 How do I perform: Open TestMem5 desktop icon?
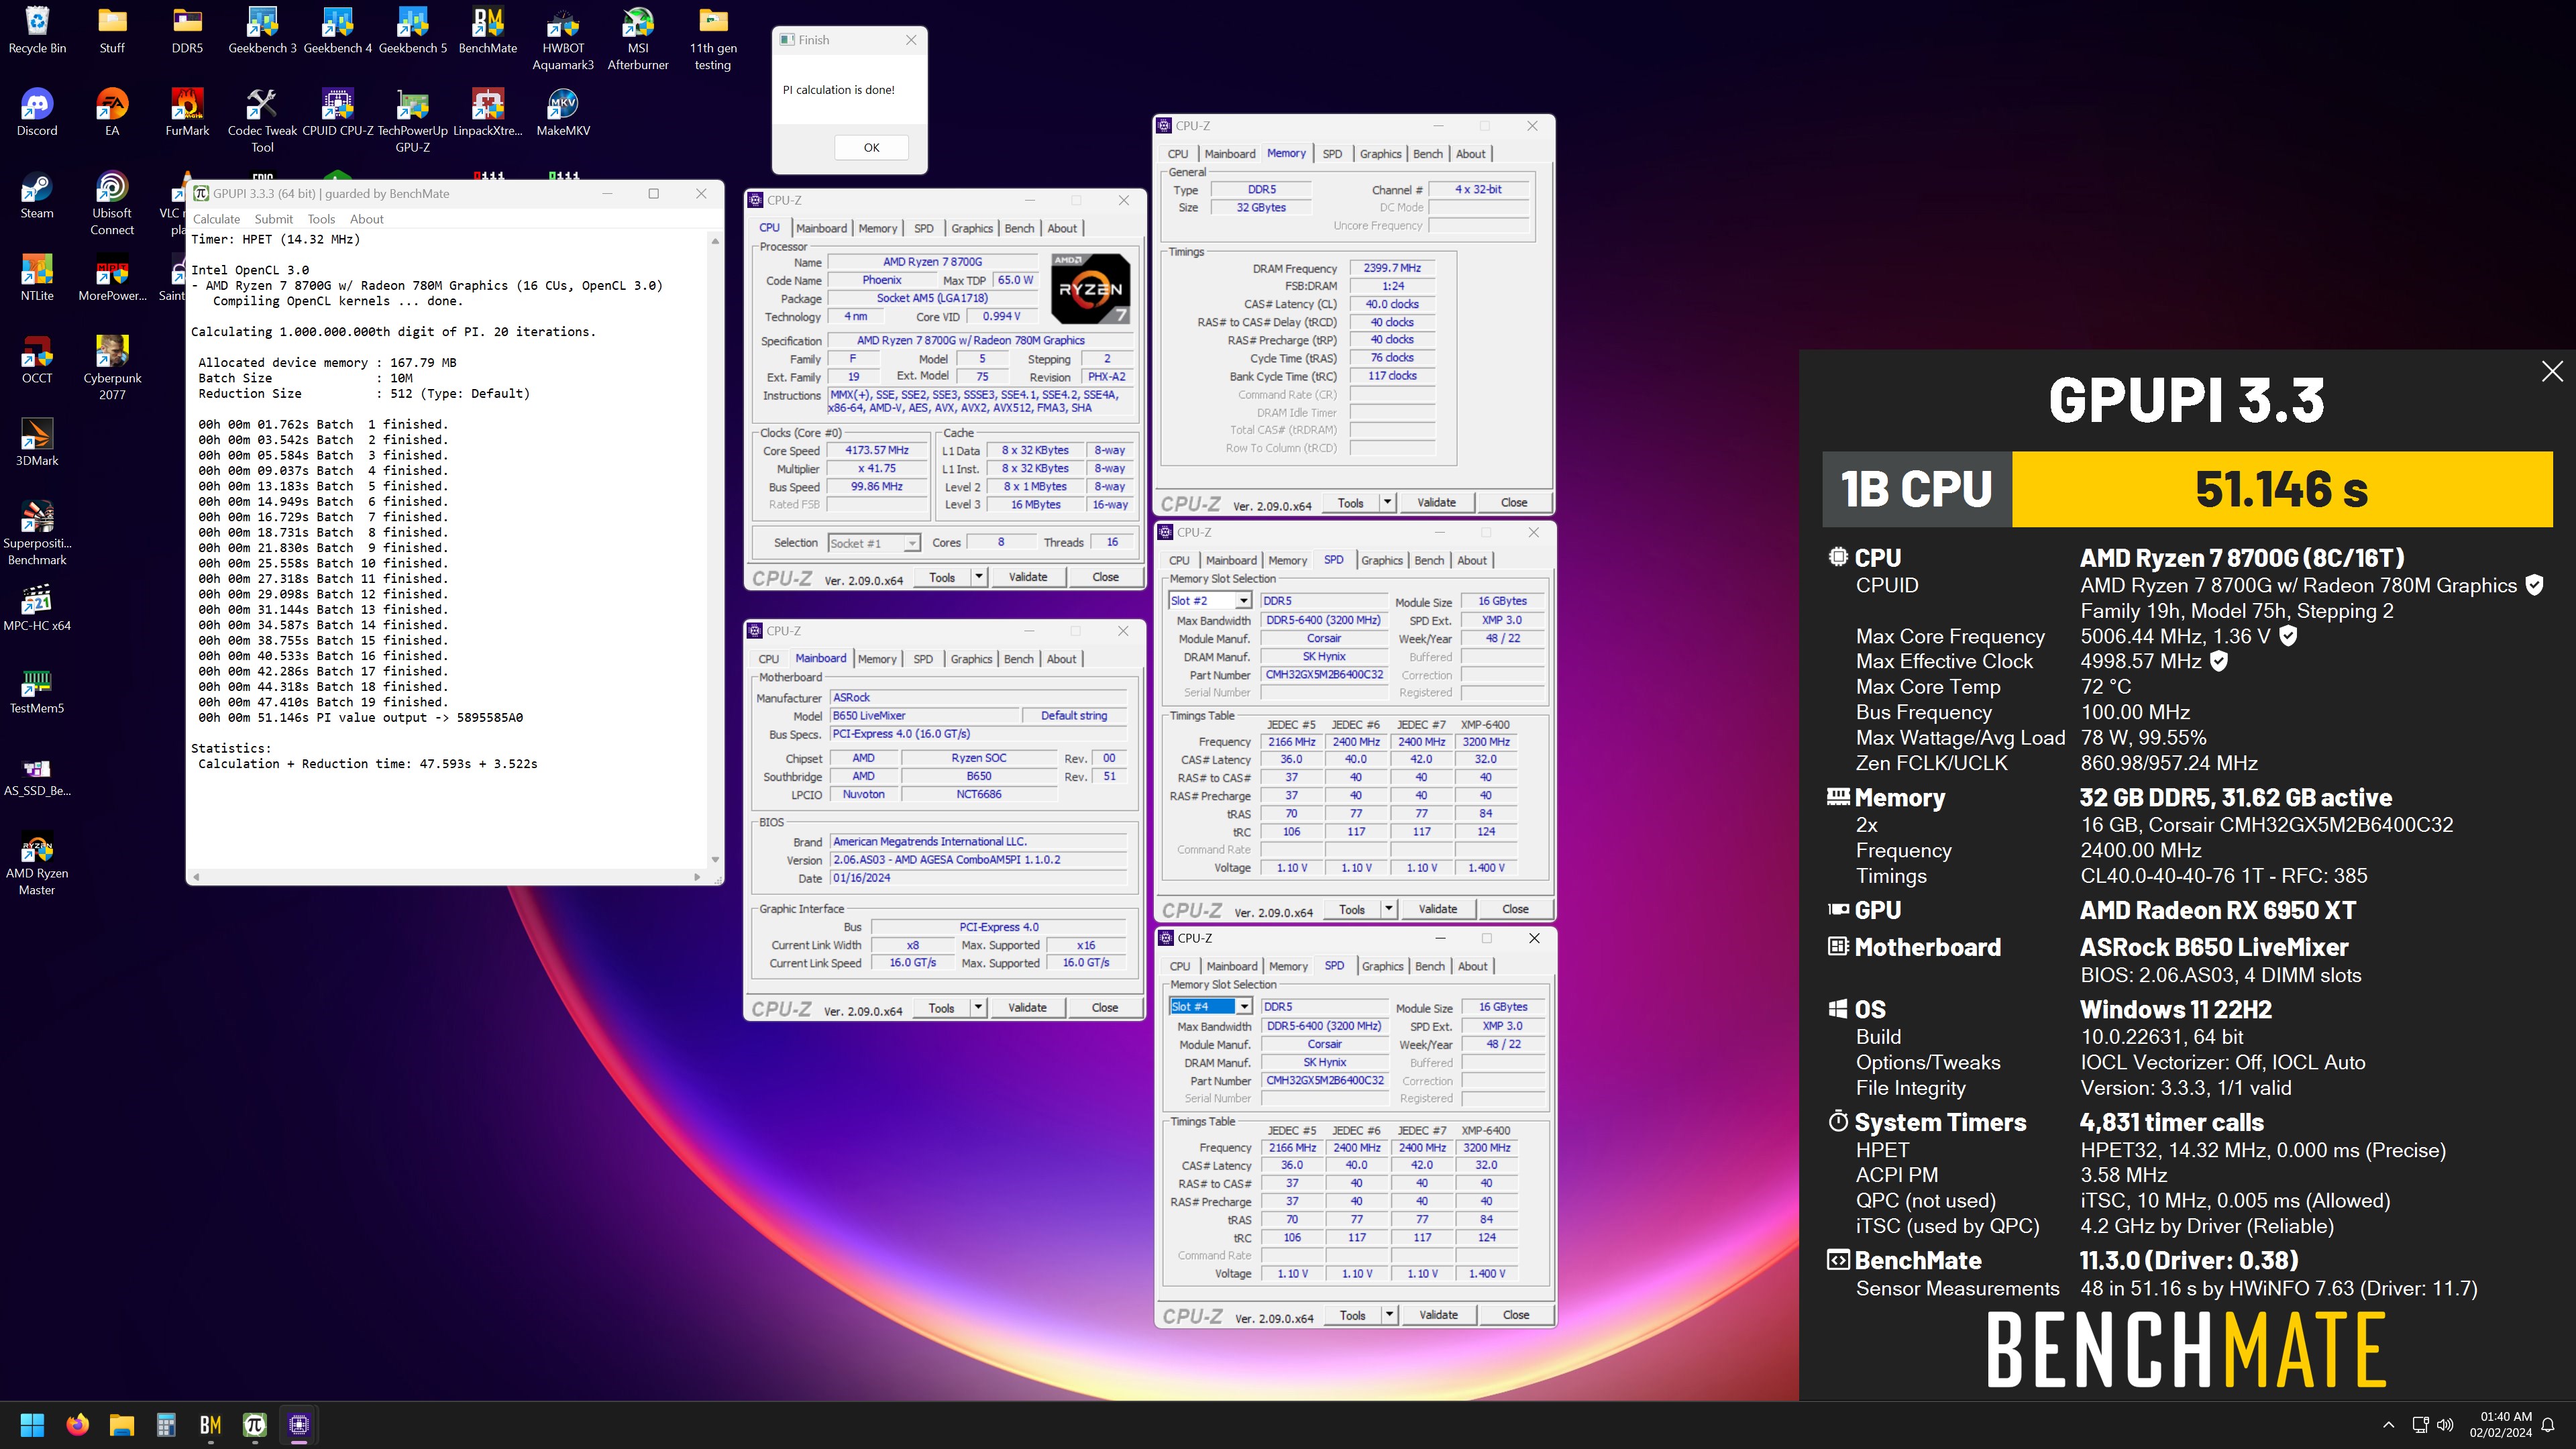pyautogui.click(x=37, y=691)
